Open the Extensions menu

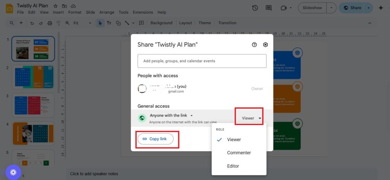coord(143,12)
